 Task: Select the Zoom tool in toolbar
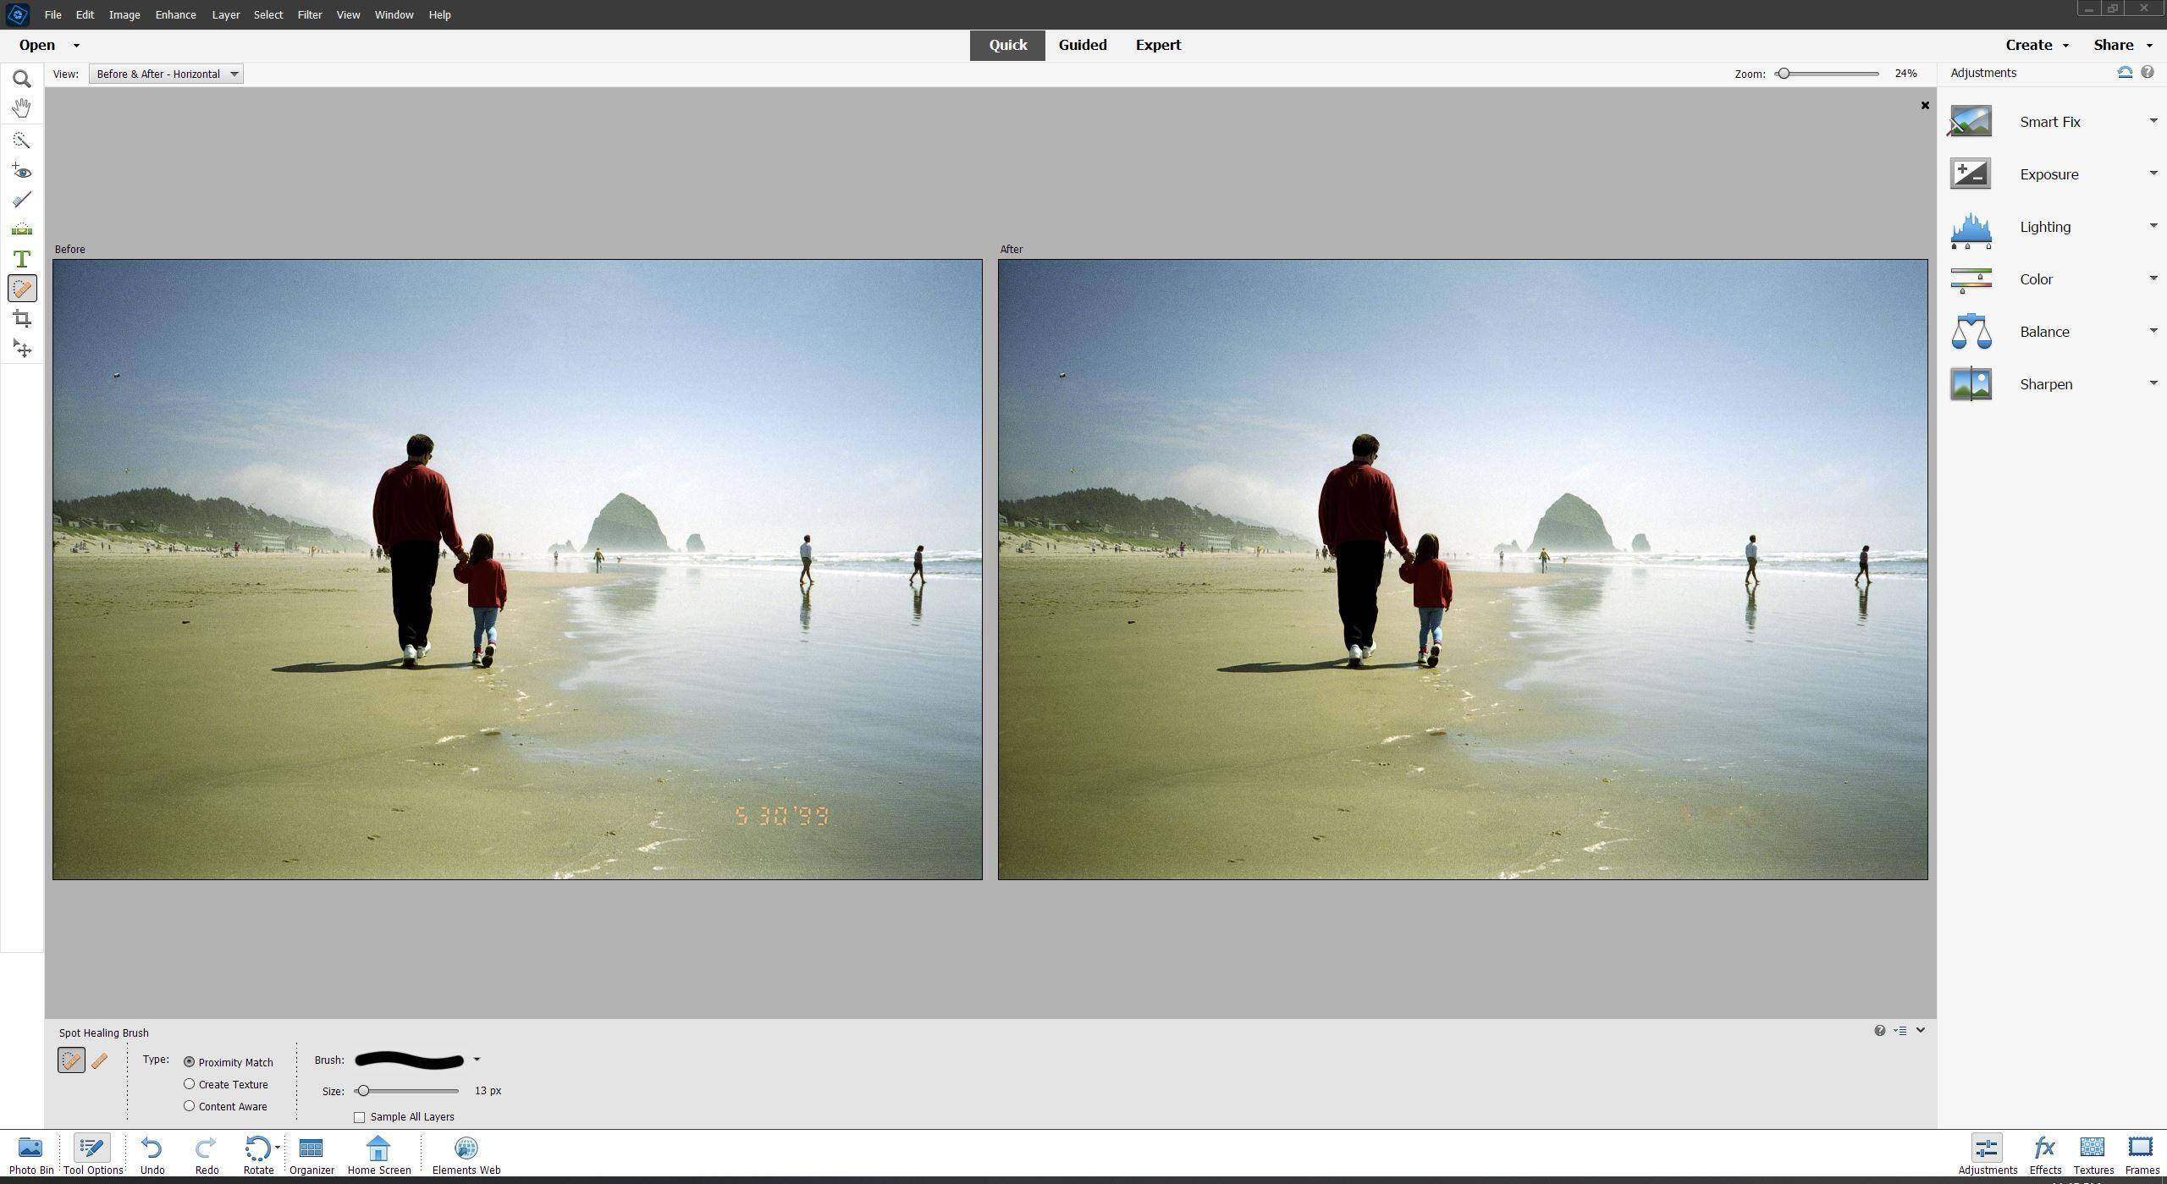coord(22,80)
